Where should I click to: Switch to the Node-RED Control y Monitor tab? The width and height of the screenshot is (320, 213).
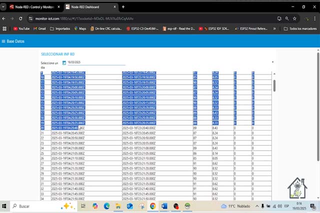[32, 7]
